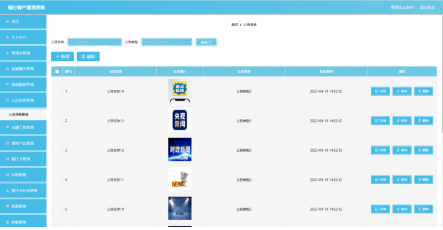
Task: Click 修改 for row 公告名称13
Action: coord(402,121)
